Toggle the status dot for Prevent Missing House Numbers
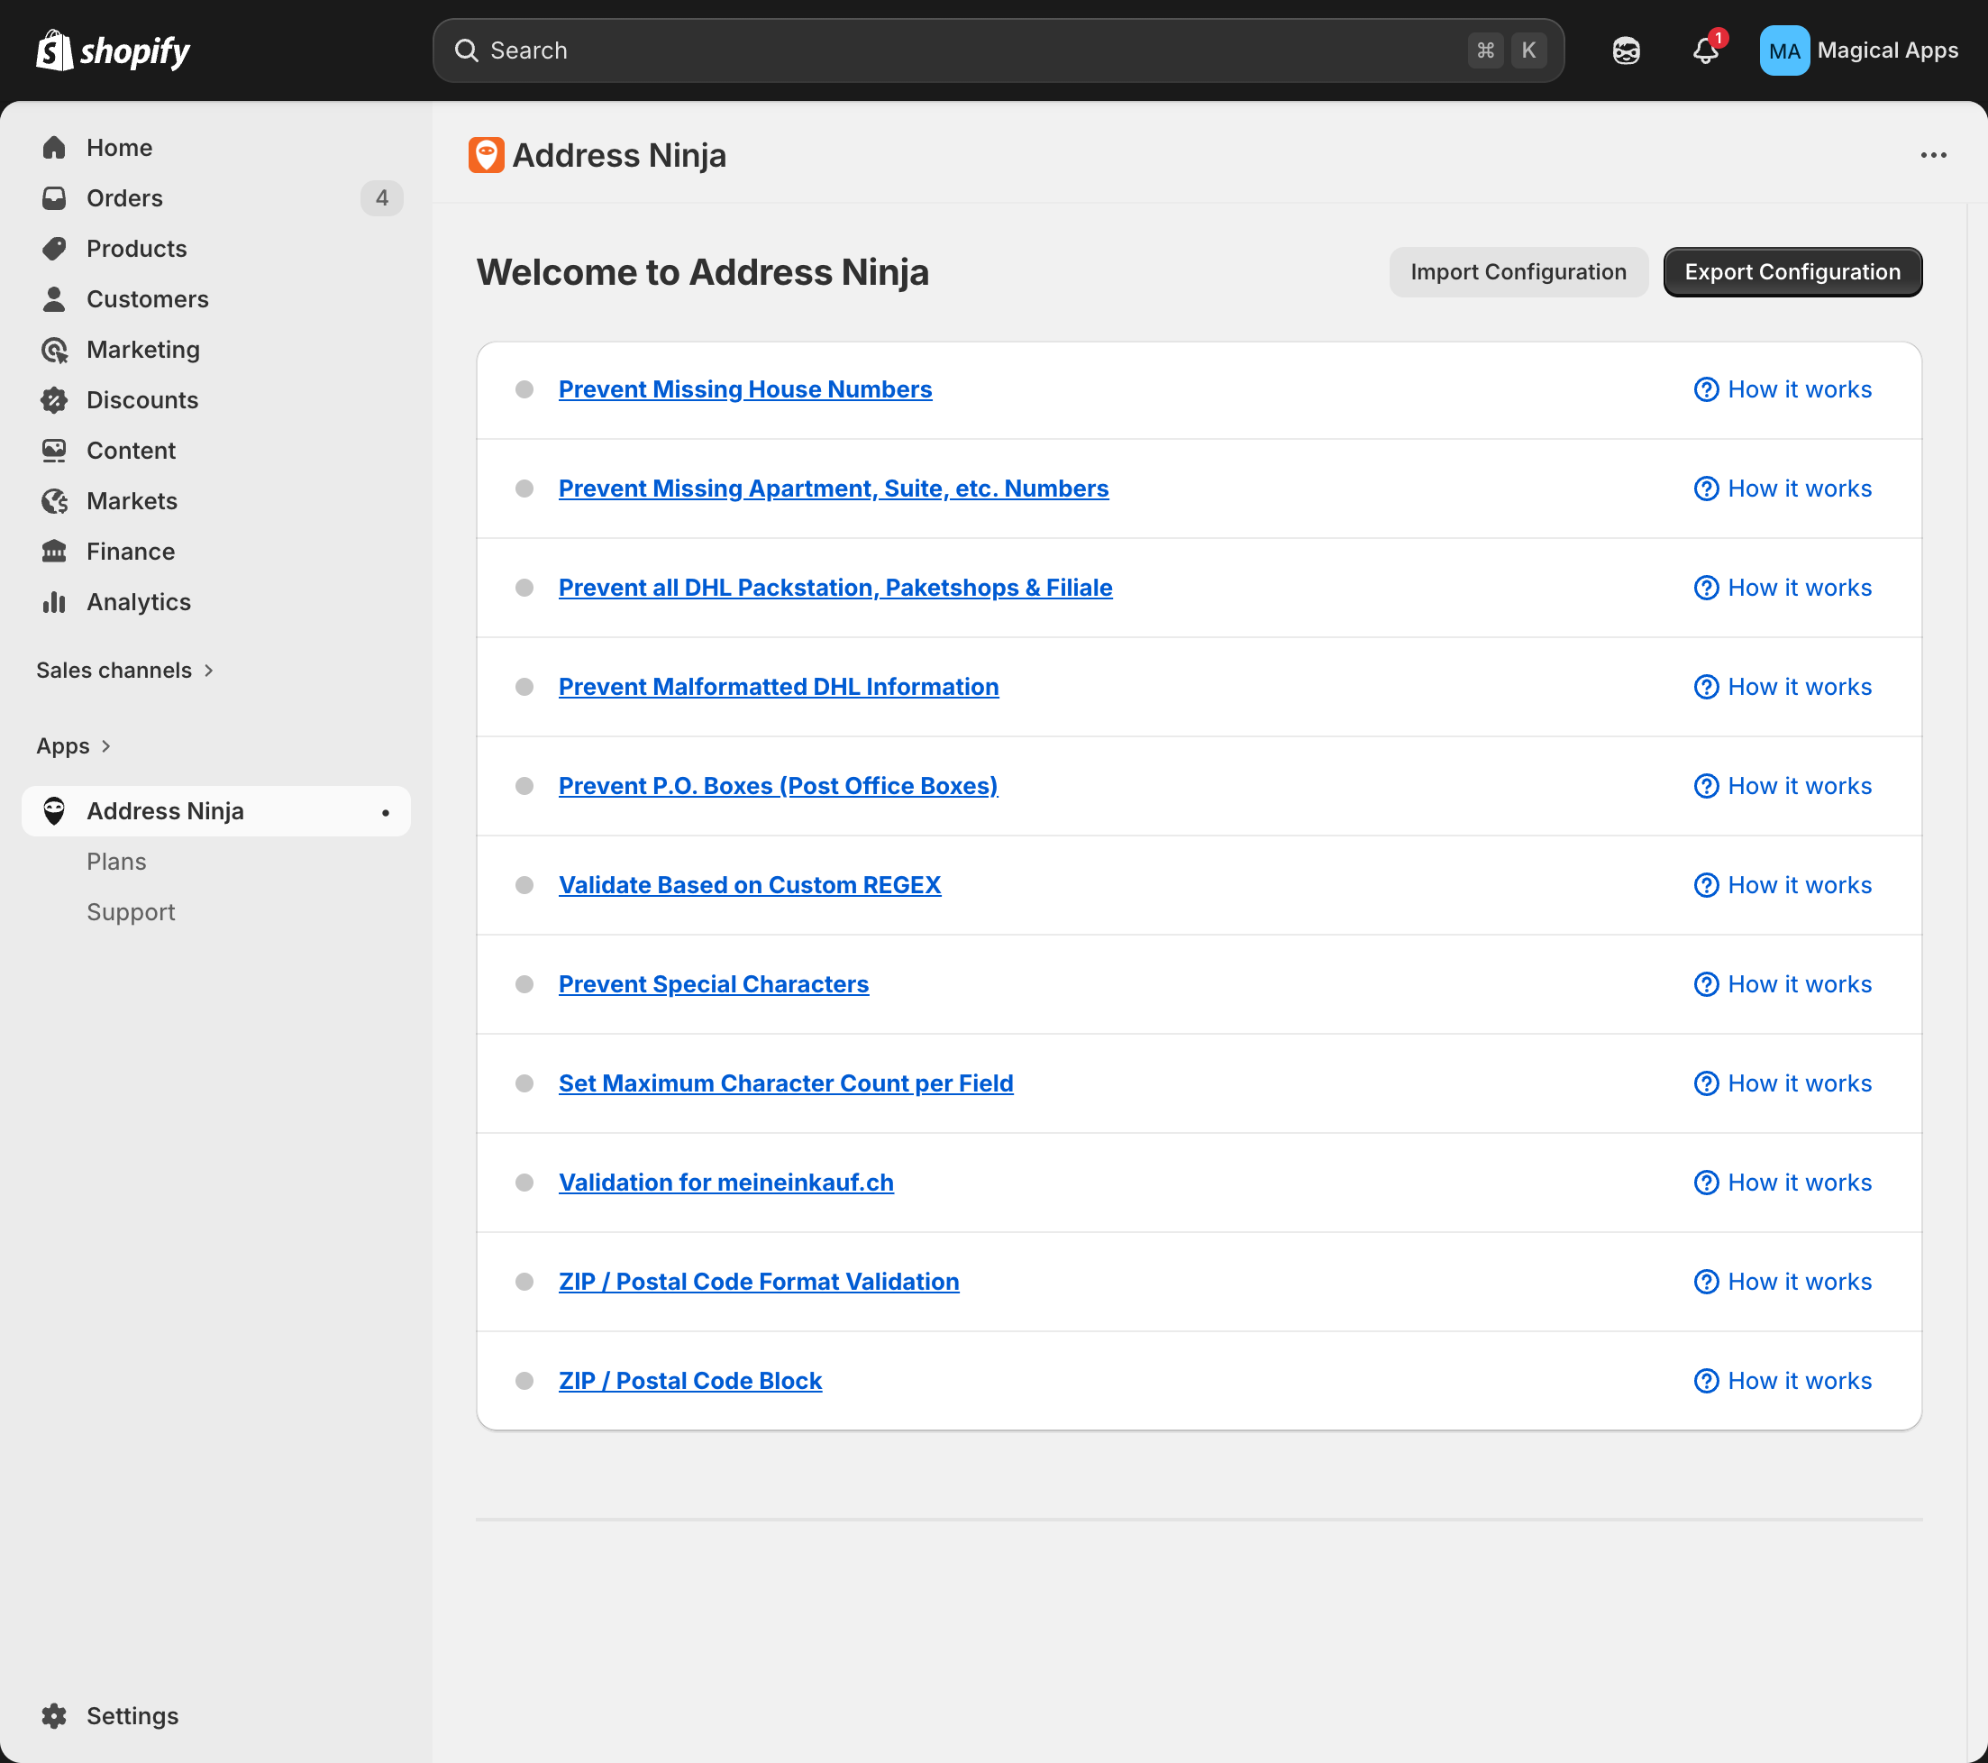The width and height of the screenshot is (1988, 1763). click(525, 389)
